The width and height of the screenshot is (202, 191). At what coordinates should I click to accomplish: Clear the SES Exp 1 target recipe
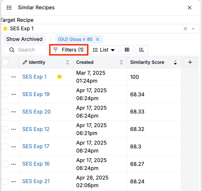point(185,29)
